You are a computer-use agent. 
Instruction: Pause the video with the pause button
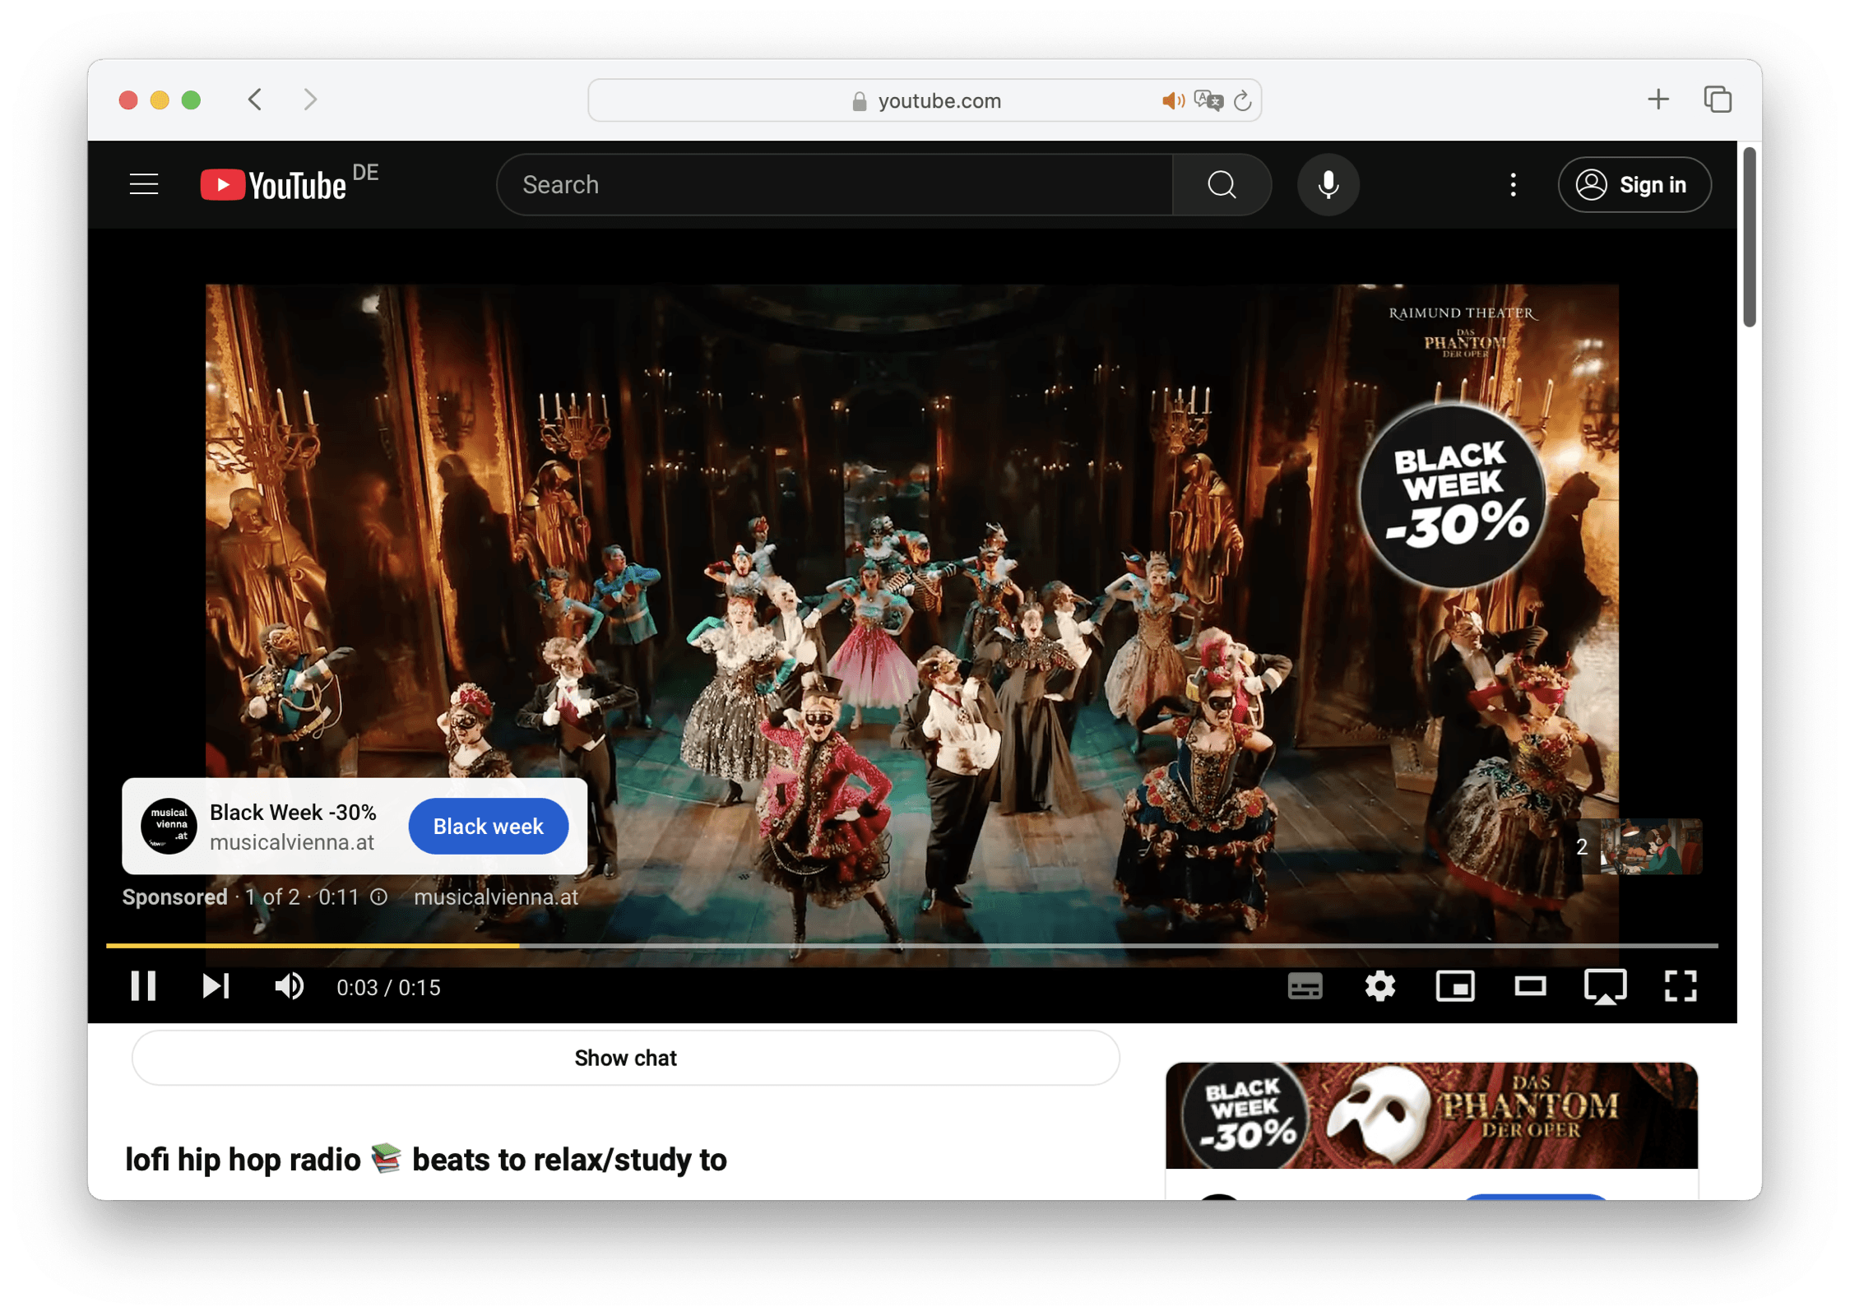(144, 986)
